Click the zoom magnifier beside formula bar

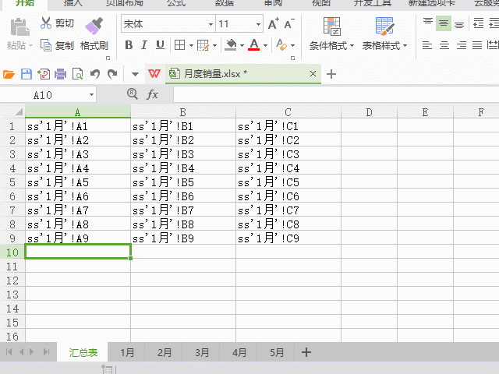click(133, 94)
